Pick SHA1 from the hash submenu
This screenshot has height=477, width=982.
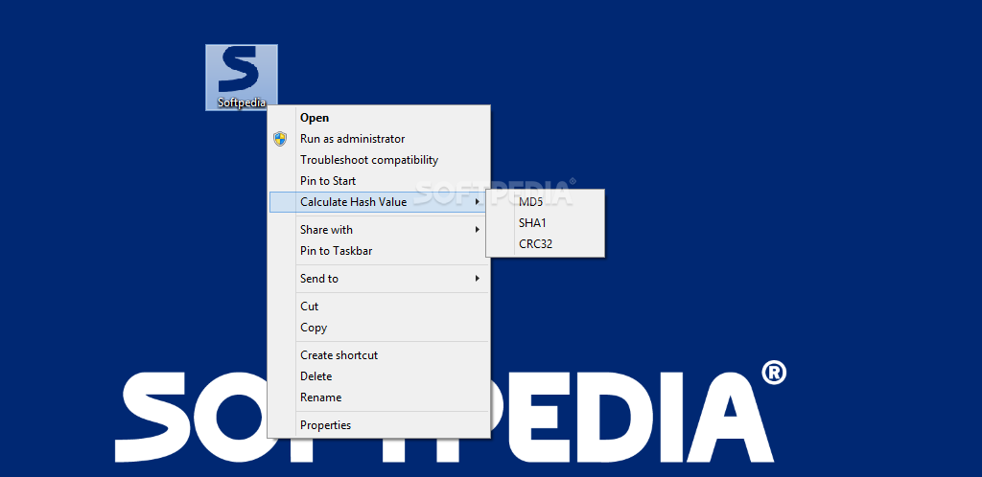[546, 222]
